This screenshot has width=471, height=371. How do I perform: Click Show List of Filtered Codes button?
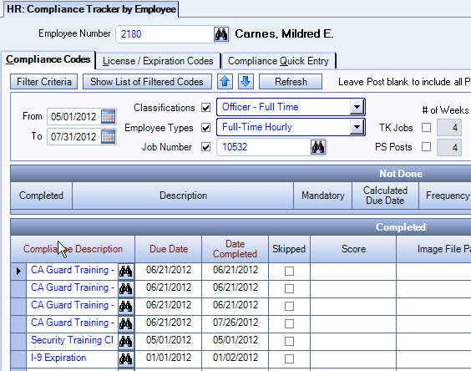147,82
